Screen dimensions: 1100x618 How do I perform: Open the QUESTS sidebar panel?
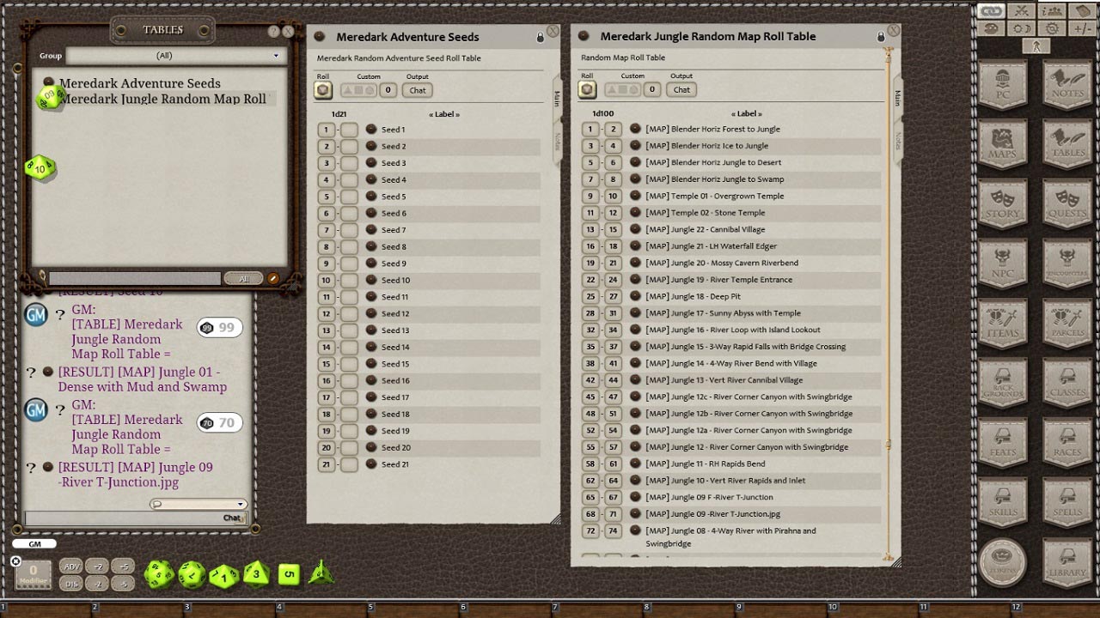coord(1068,204)
